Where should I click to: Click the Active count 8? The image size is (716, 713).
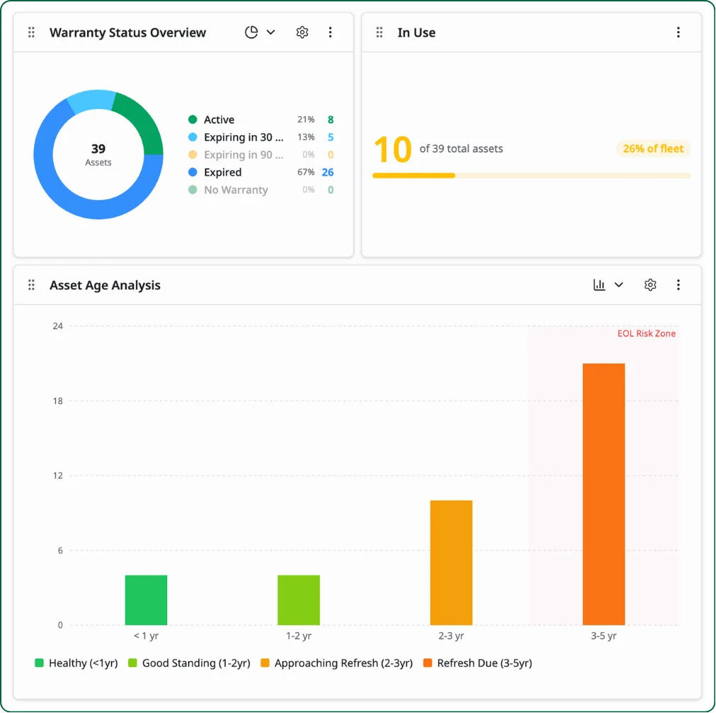(331, 120)
